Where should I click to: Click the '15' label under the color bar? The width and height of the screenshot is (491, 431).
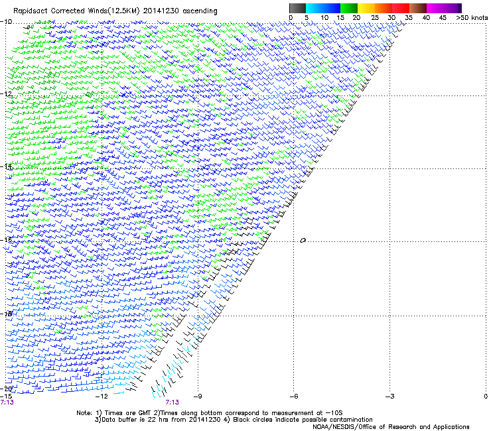340,18
